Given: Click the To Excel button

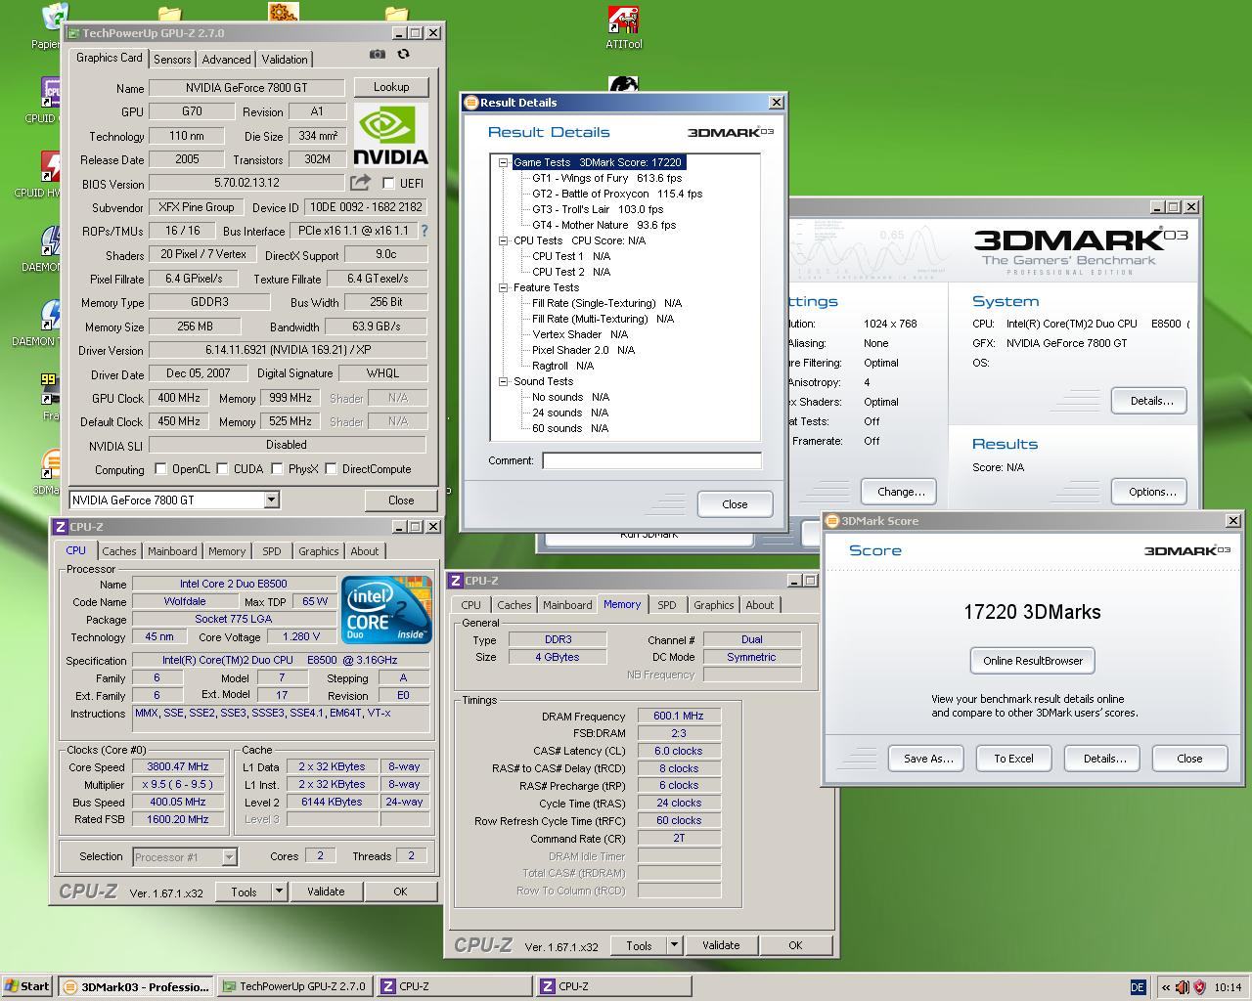Looking at the screenshot, I should [1013, 759].
